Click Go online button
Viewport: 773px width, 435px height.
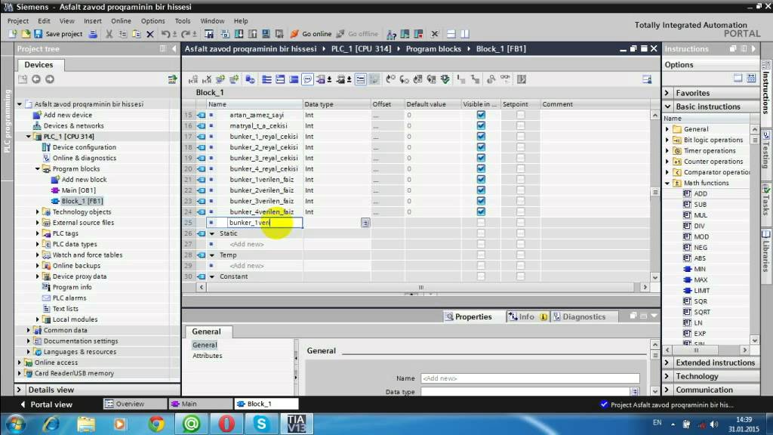(311, 34)
